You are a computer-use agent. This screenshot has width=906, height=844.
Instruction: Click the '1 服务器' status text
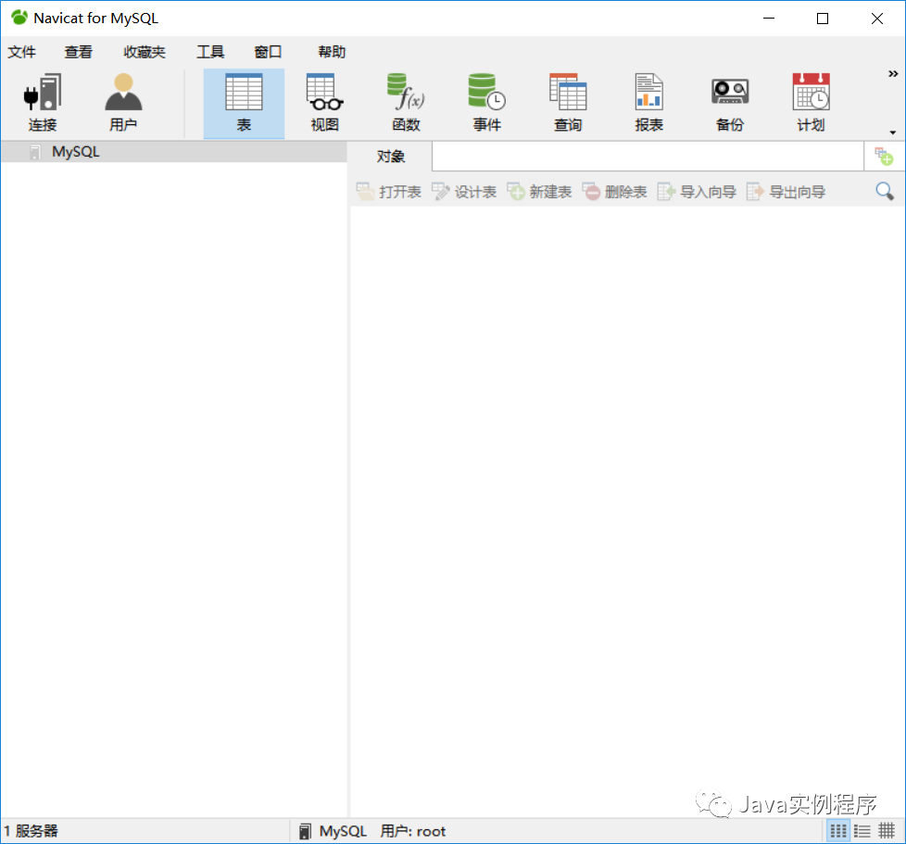click(31, 831)
